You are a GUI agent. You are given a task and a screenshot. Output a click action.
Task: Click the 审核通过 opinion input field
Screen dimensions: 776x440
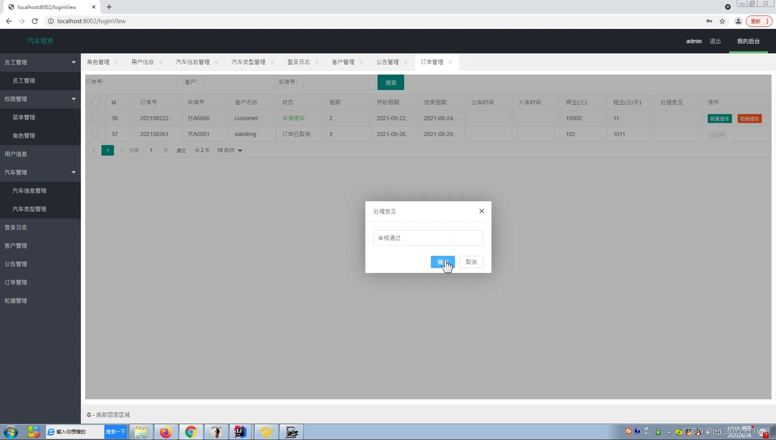click(x=428, y=238)
